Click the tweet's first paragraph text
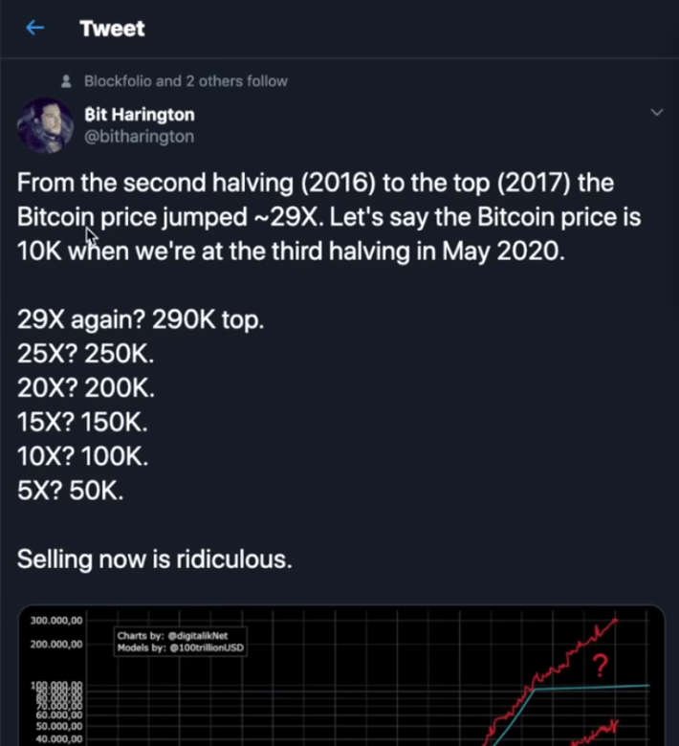679x746 pixels. (329, 217)
